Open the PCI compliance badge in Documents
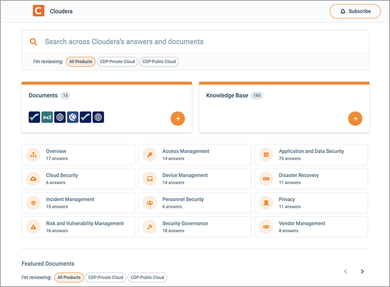The height and width of the screenshot is (287, 390). point(47,117)
